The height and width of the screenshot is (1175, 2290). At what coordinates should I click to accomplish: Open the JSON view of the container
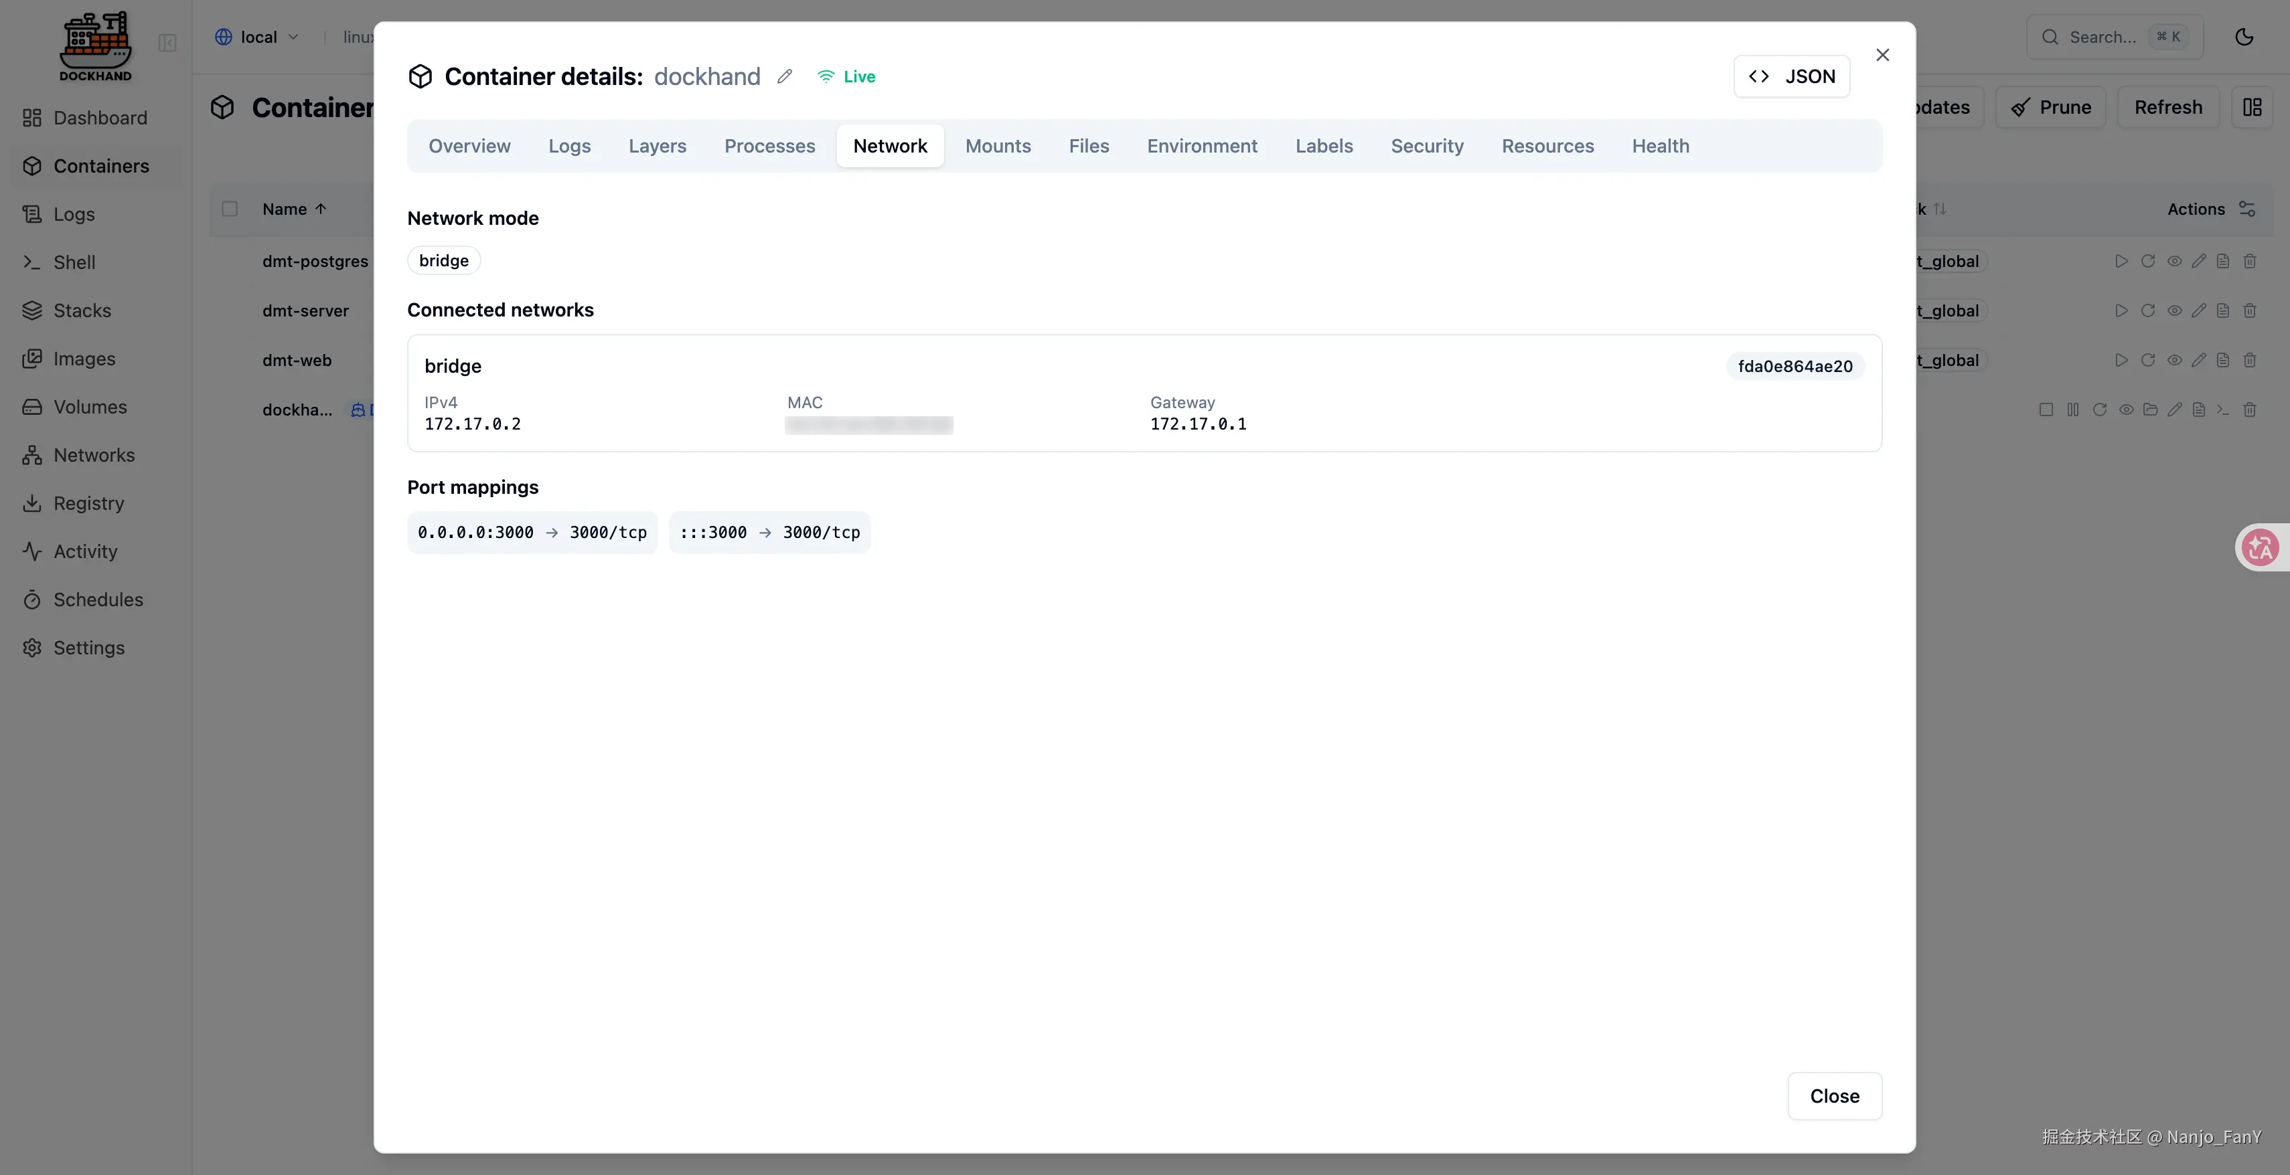pos(1791,76)
